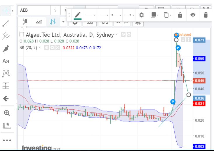Open the Algae.Tec Ltd title dropdown arrow
This screenshot has height=151, width=214.
pyautogui.click(x=116, y=34)
